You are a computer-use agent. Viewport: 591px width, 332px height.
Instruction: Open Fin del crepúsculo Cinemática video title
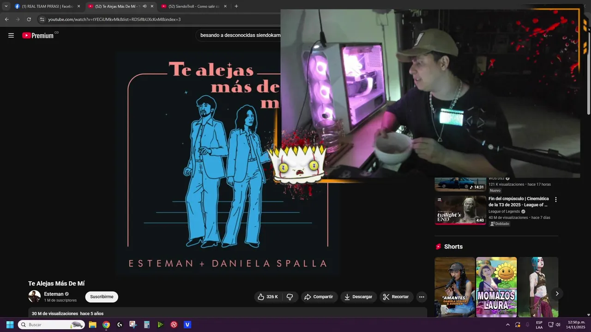pyautogui.click(x=519, y=202)
